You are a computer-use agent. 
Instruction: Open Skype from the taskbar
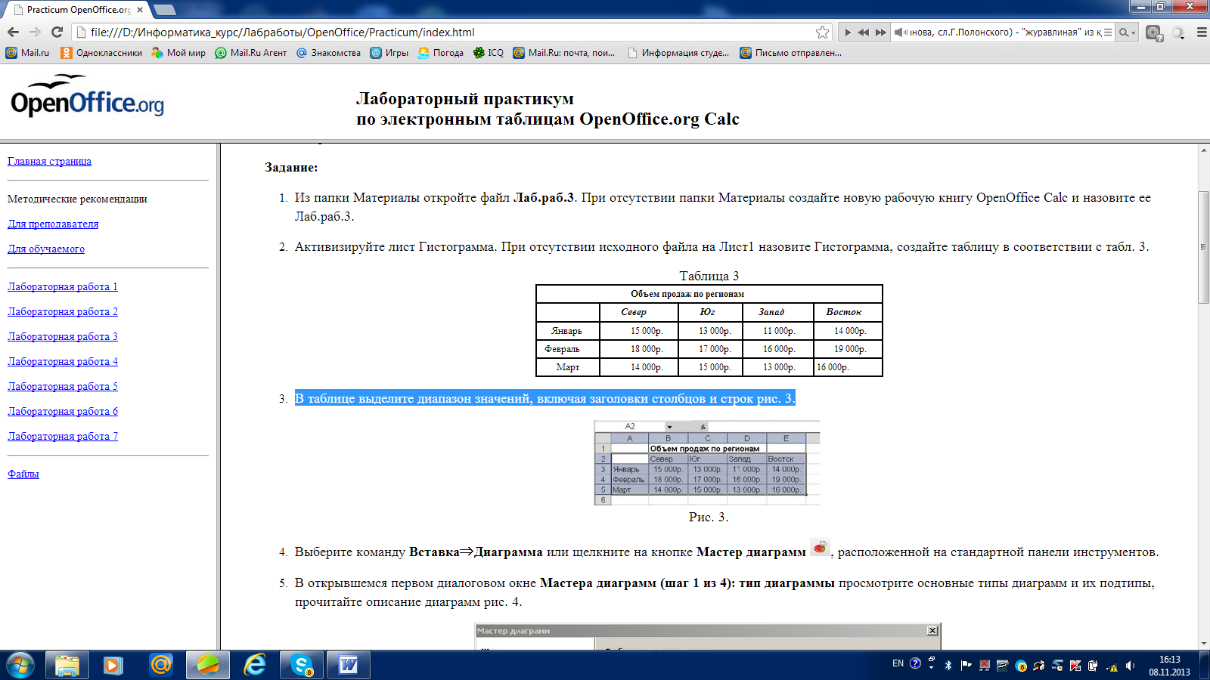302,665
